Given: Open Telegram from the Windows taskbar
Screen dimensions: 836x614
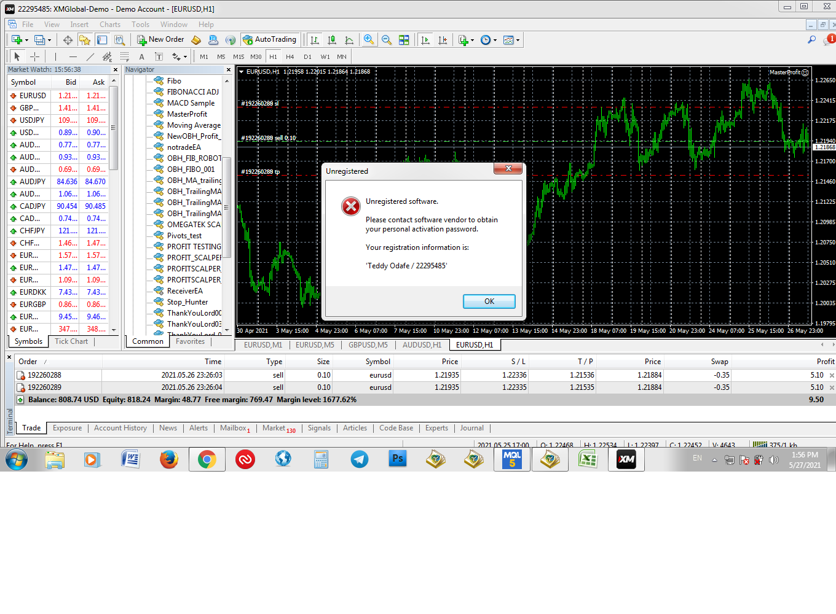Looking at the screenshot, I should 360,459.
